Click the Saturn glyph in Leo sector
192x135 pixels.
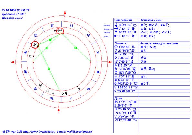(x=30, y=56)
